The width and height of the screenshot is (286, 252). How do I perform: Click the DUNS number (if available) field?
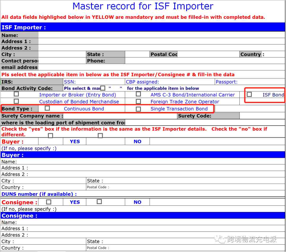143,194
